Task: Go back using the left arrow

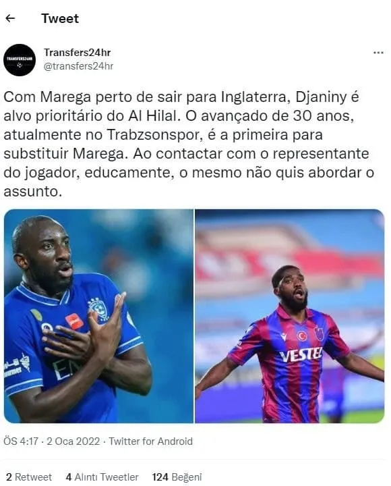Action: (10, 19)
